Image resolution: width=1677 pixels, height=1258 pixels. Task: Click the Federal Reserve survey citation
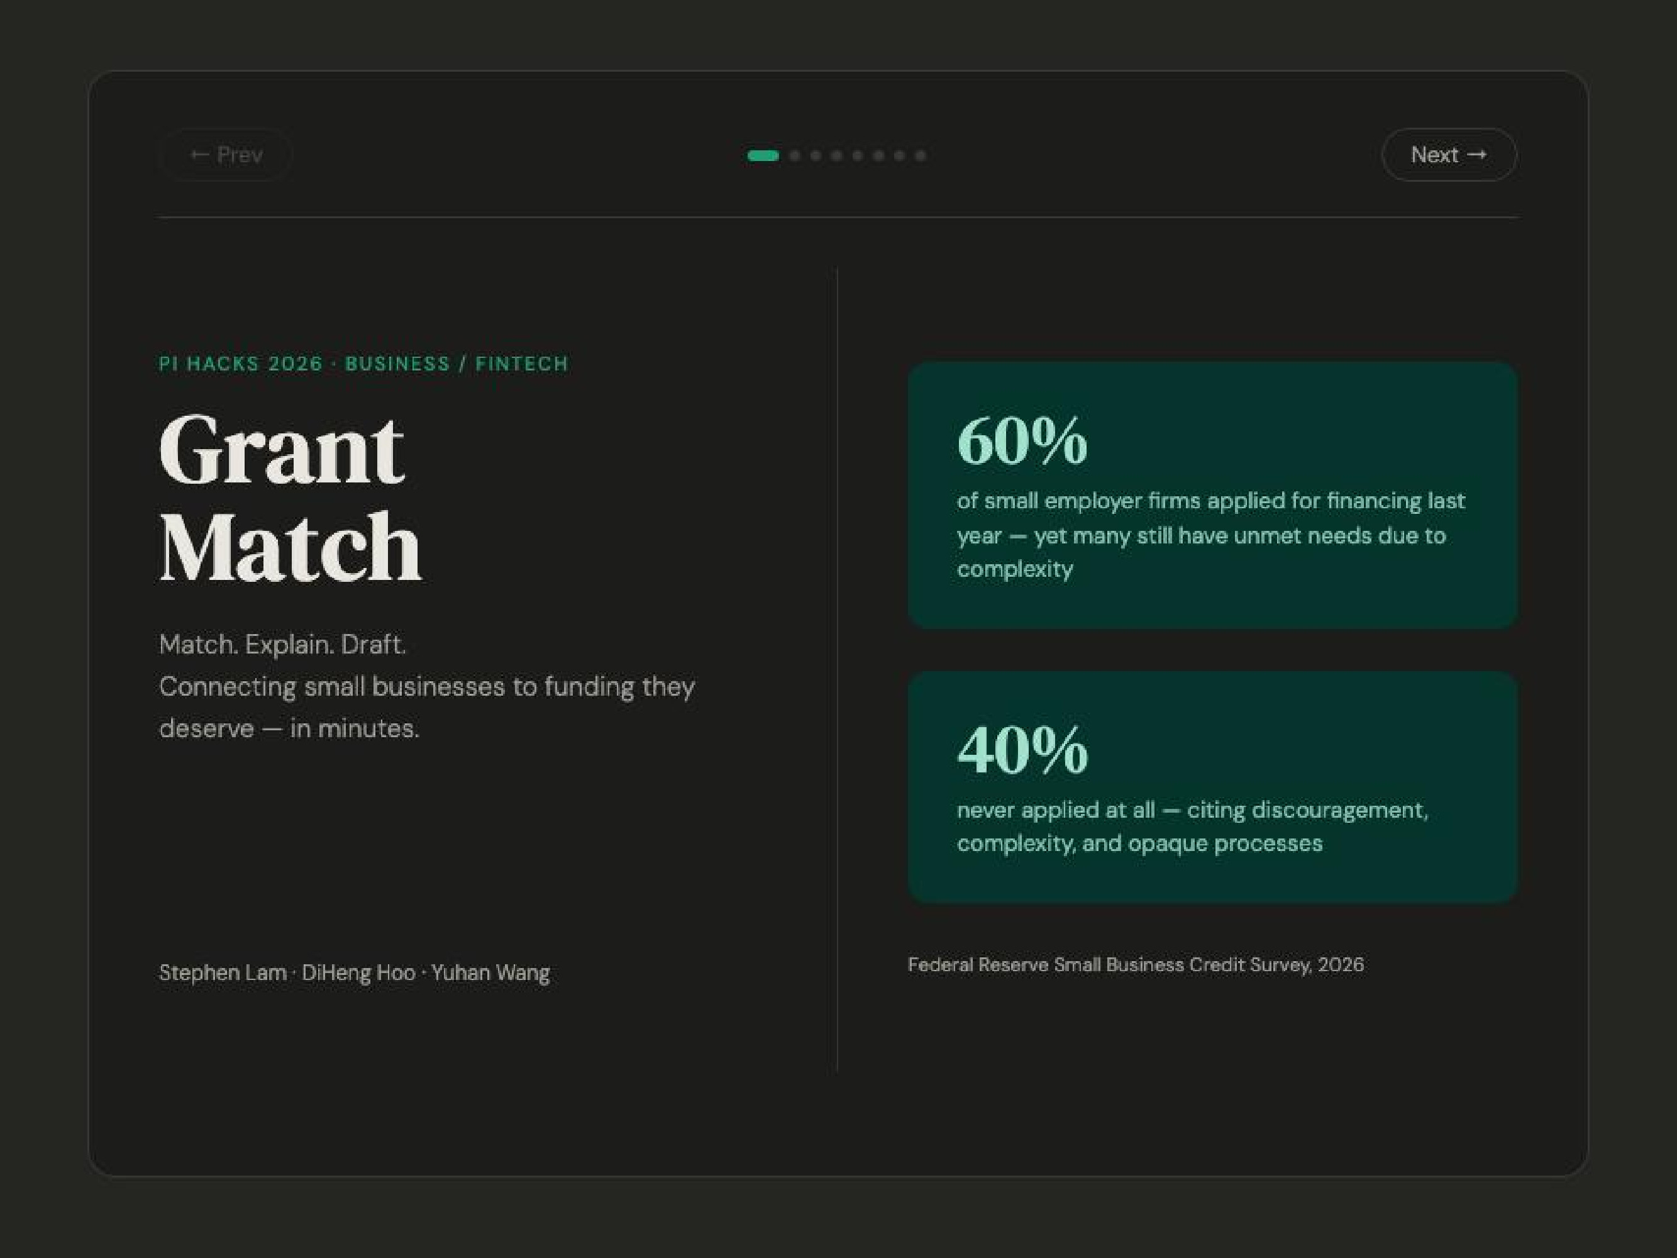coord(1135,964)
